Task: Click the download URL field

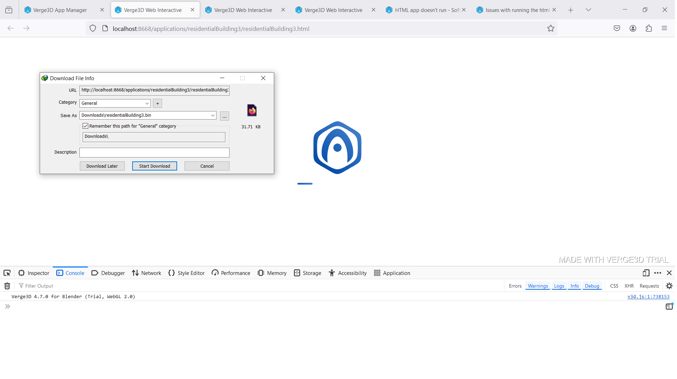Action: 154,90
